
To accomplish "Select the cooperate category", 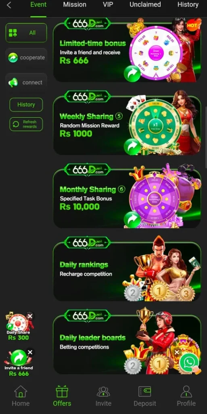I will click(26, 57).
